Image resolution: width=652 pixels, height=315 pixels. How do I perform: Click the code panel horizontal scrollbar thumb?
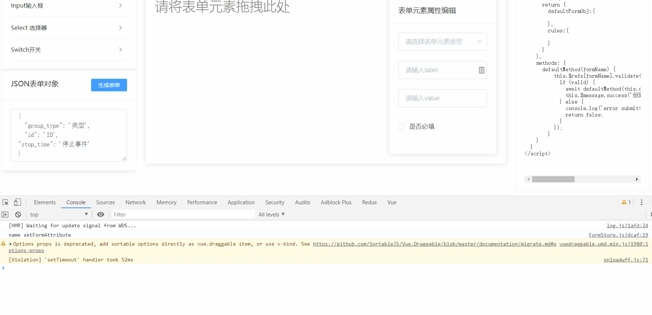tap(553, 179)
